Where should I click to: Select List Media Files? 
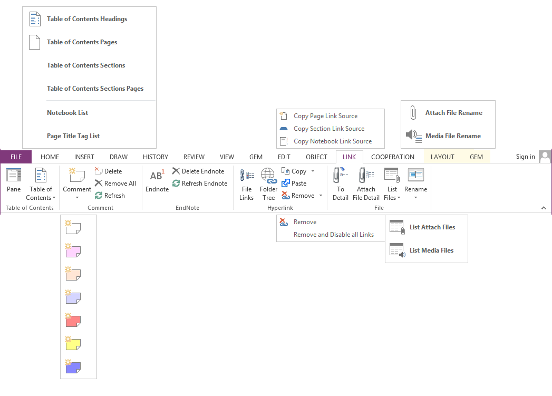427,250
